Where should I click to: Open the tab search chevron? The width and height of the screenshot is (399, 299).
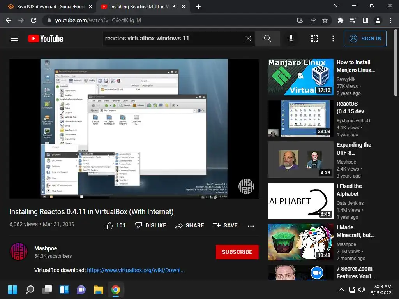[336, 5]
